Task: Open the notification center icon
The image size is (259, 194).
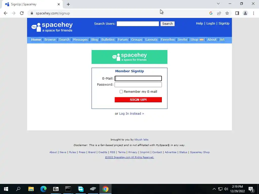Action: (251, 189)
